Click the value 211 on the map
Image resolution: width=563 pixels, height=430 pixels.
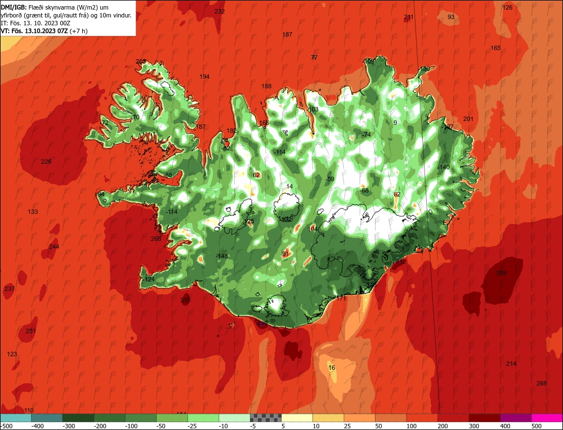pos(409,17)
